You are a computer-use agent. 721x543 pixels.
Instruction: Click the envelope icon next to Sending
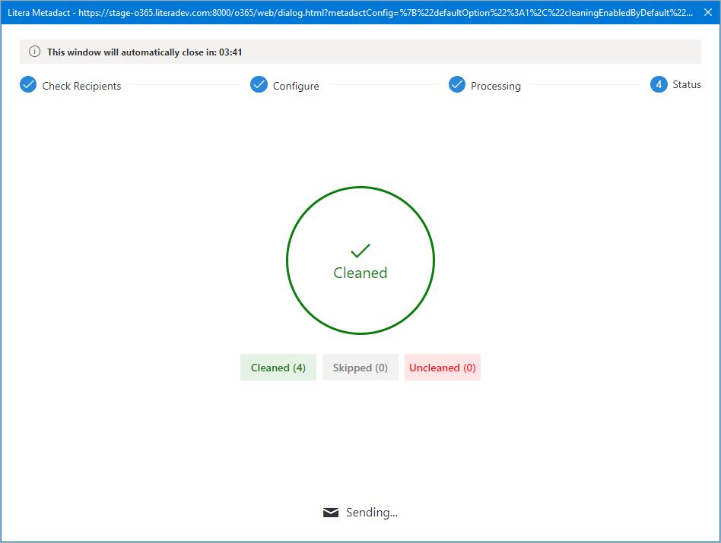tap(331, 512)
